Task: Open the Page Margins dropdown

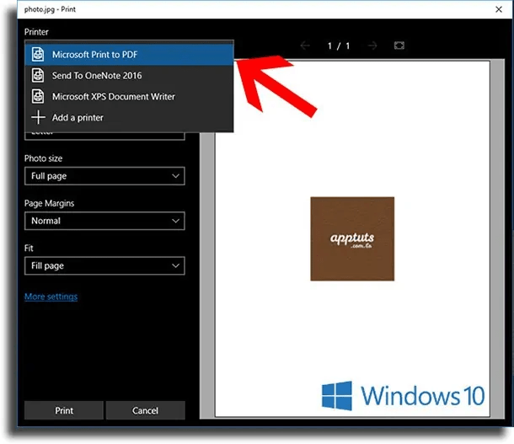Action: (x=104, y=221)
